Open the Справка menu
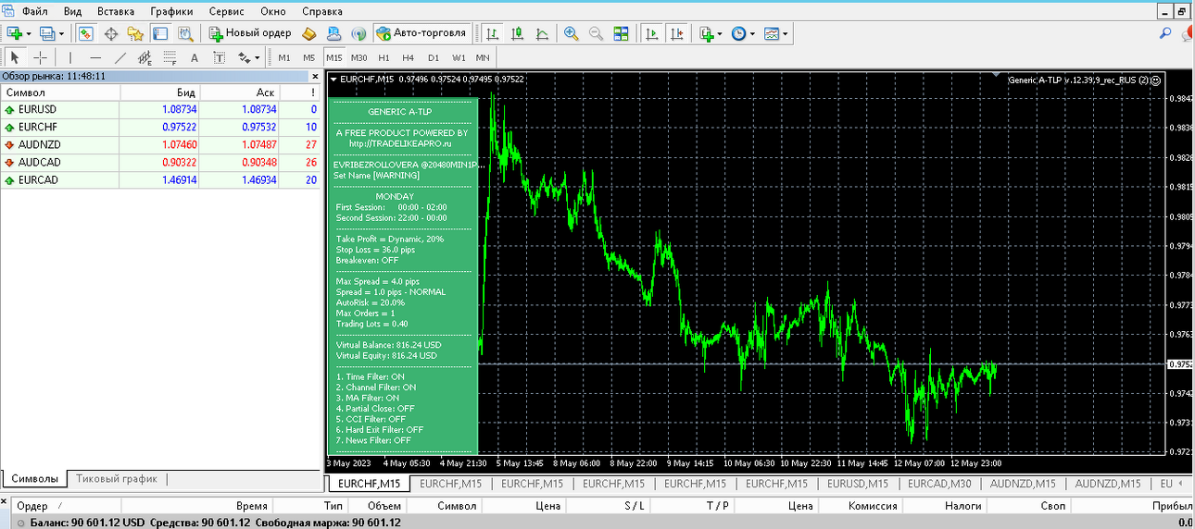 [x=322, y=11]
